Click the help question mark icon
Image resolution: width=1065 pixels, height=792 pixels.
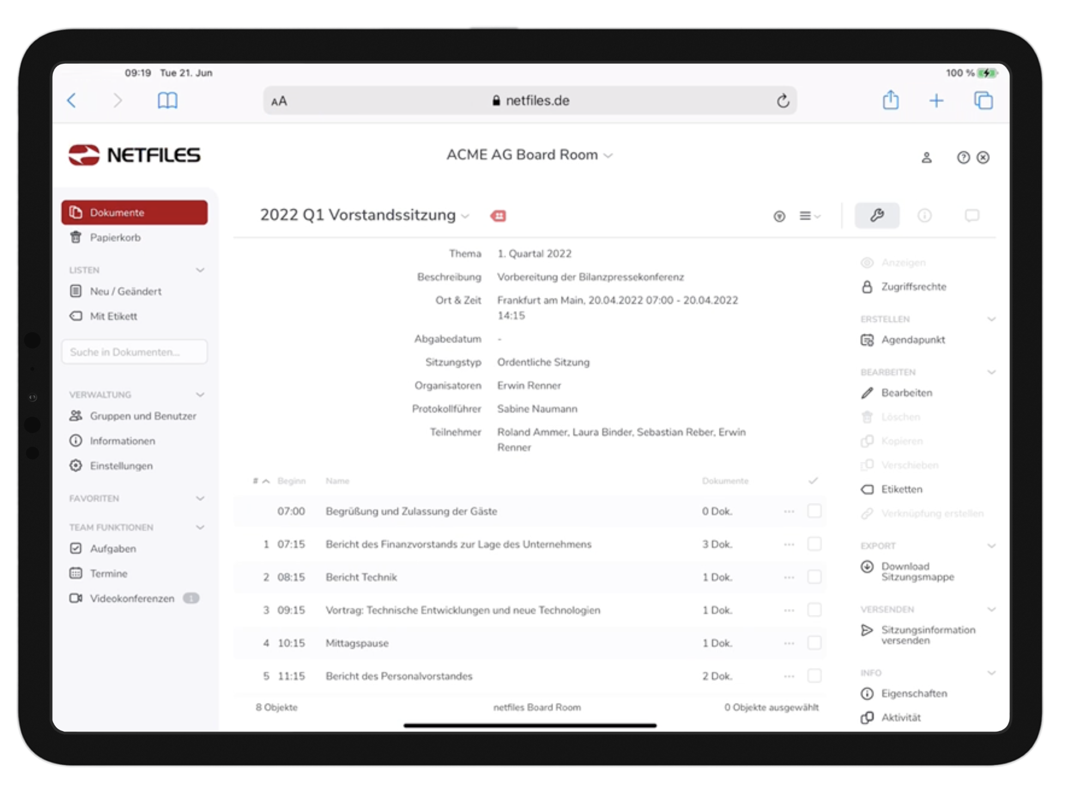click(x=963, y=157)
